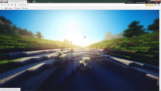Open the Яндекс bookmark
Screen dimensions: 161x91
pos(17,8)
